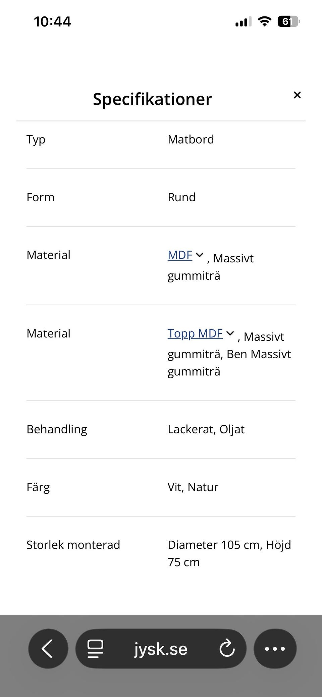
Task: Tap the Wi-Fi status icon
Action: tap(265, 22)
